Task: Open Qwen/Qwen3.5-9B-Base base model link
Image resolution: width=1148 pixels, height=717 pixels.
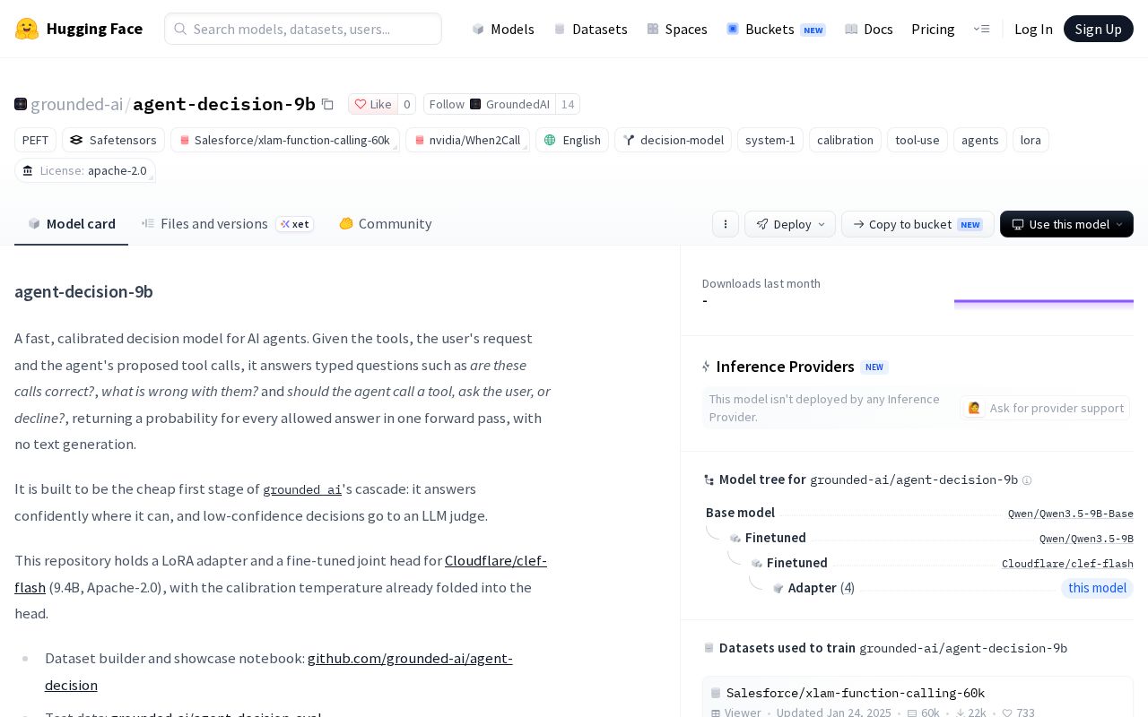Action: (1071, 514)
